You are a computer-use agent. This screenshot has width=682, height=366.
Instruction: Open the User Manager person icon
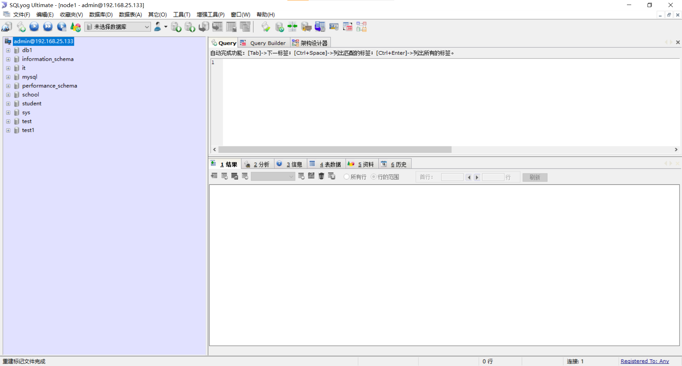coord(158,27)
